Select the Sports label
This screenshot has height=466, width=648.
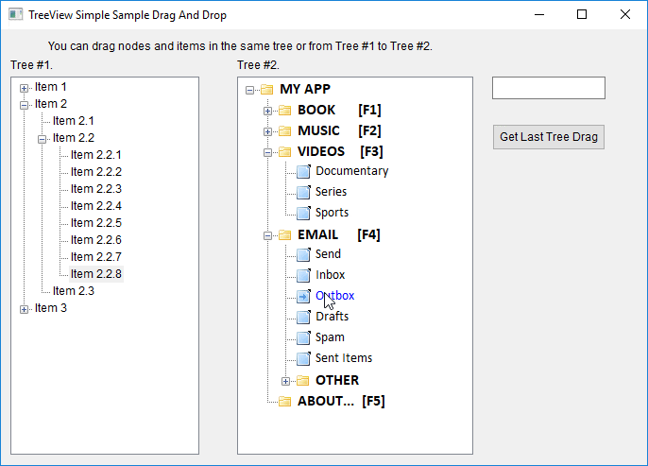point(332,213)
